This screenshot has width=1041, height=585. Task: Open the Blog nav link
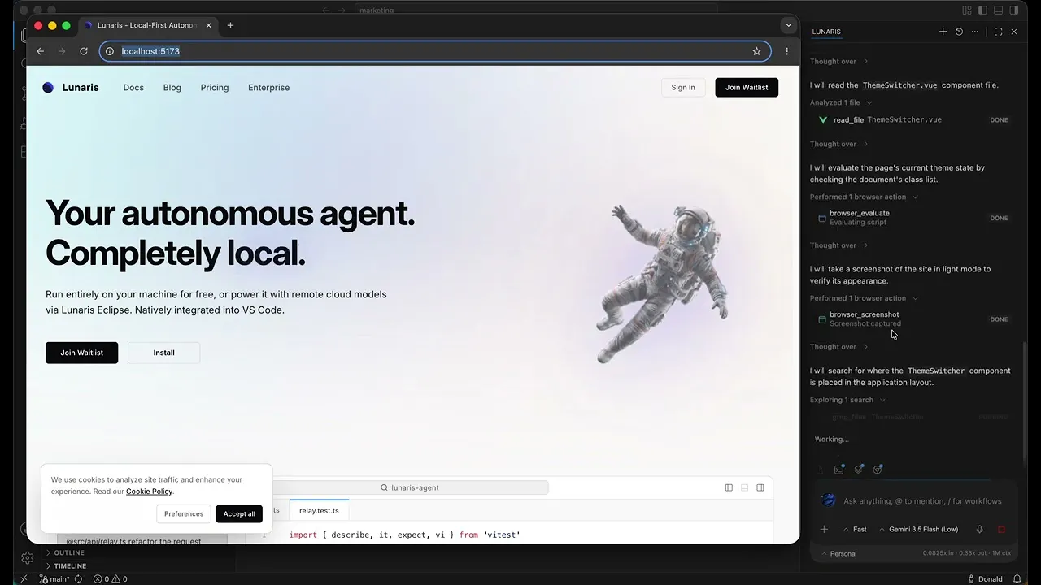pyautogui.click(x=172, y=88)
